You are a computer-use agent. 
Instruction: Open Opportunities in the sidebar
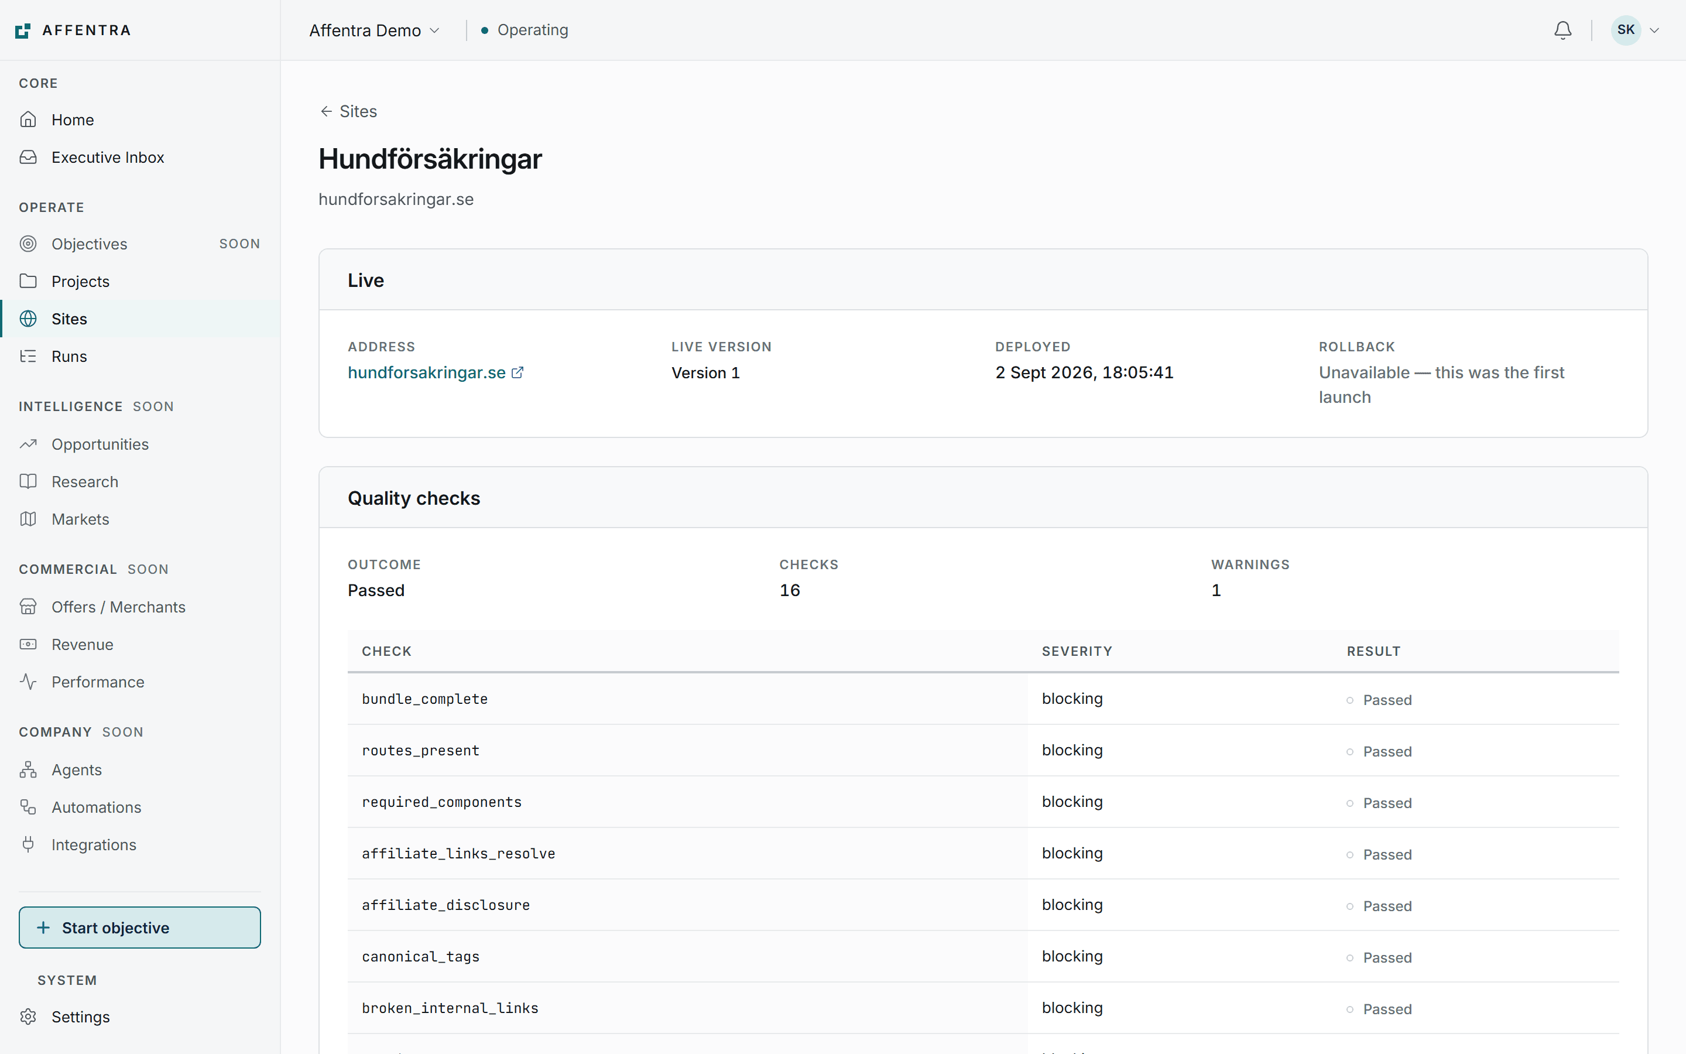tap(140, 444)
